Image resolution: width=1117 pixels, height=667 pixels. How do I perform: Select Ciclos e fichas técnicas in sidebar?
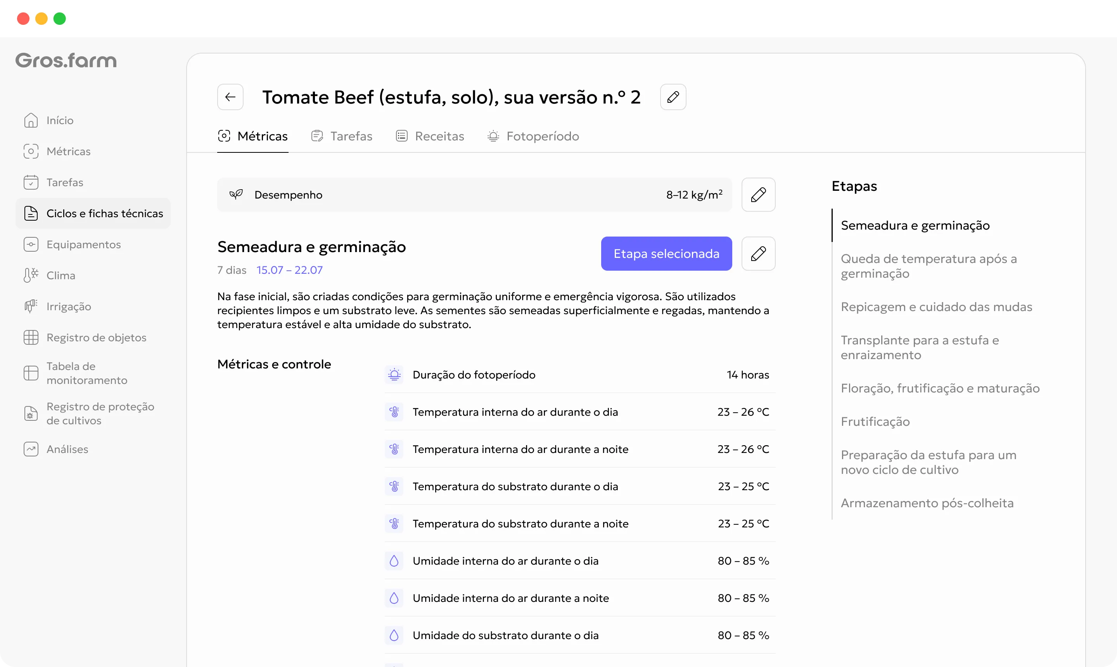[93, 214]
